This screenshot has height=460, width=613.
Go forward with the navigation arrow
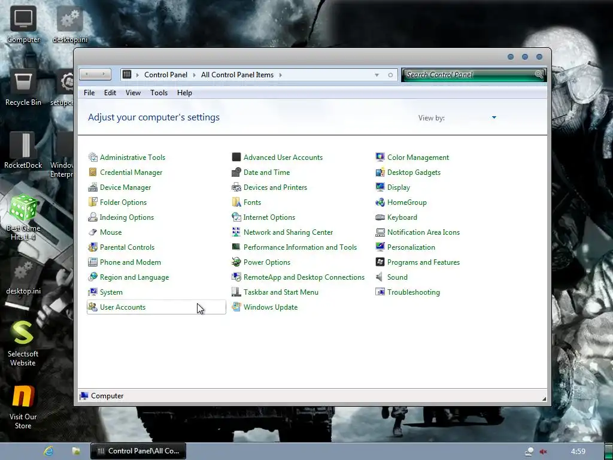point(103,74)
